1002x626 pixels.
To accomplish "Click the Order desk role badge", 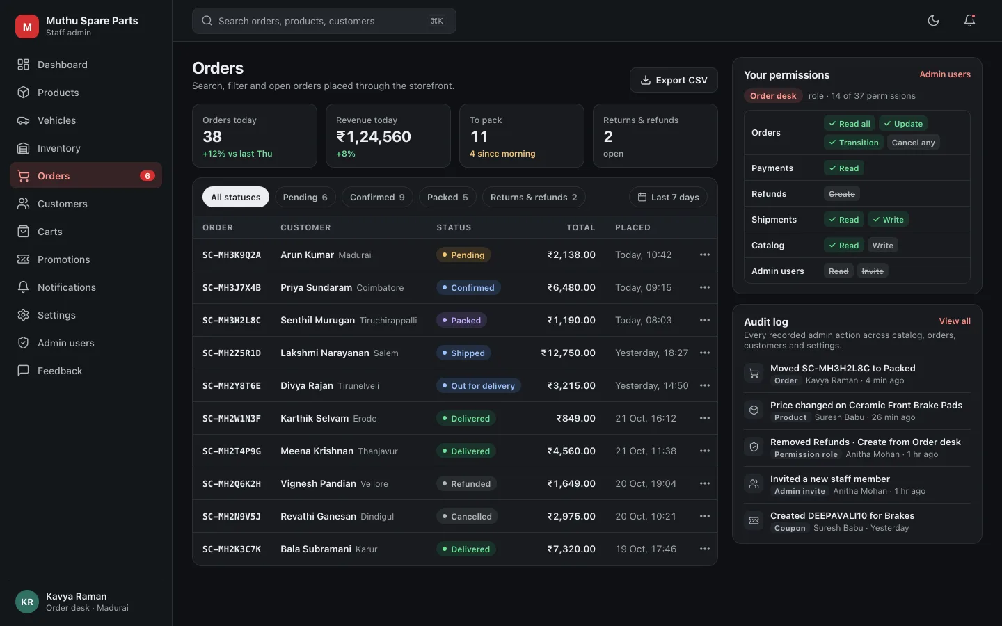I will [x=773, y=96].
